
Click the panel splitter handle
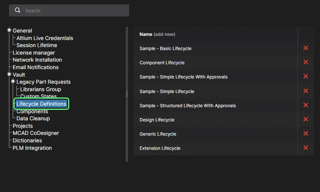point(127,93)
